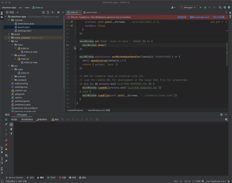Pin the debug tab

6,161
